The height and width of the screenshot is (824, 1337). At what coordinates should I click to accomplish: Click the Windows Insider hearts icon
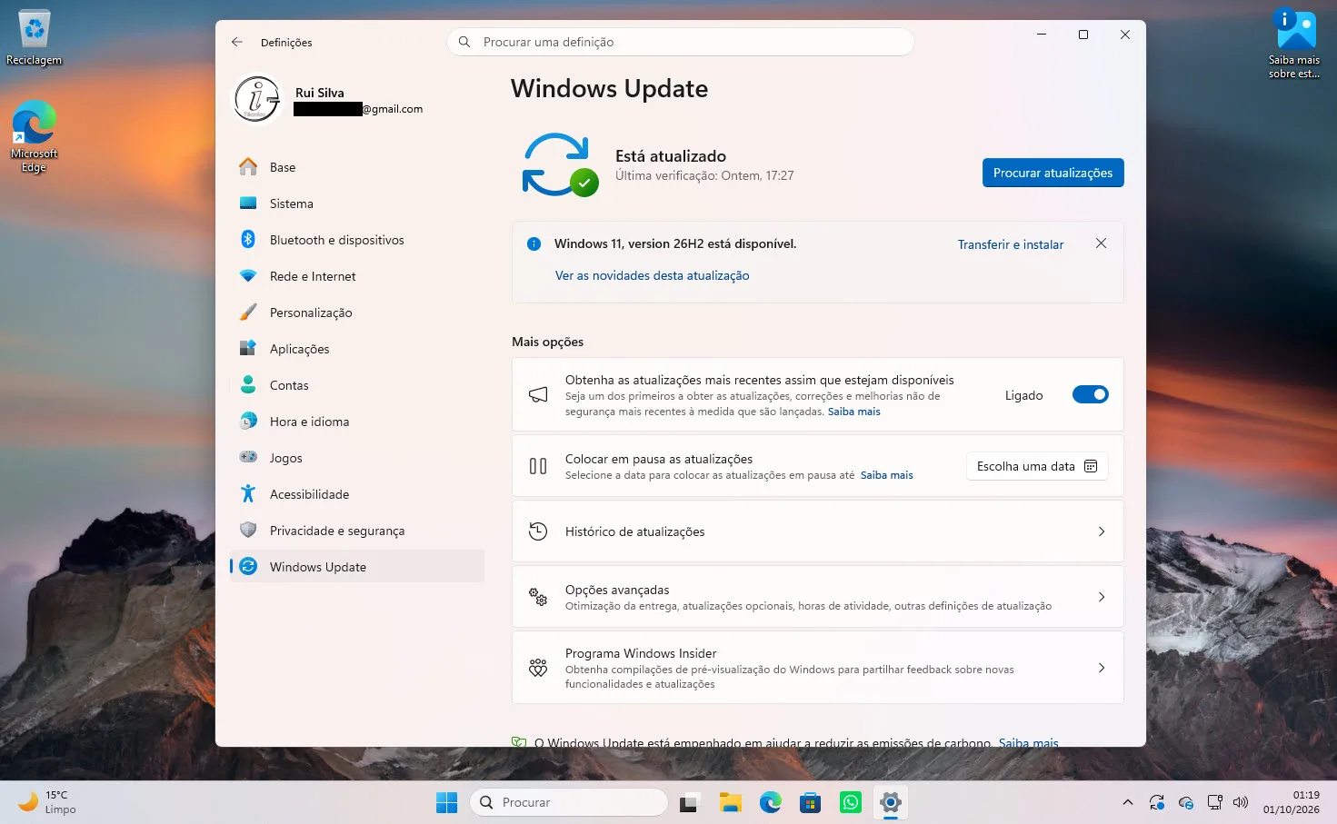(x=538, y=668)
